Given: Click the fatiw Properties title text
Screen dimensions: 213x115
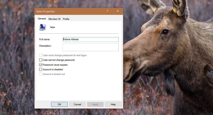Looking at the screenshot, I should (46, 12).
